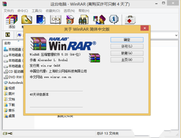Click the Delete (recycle bin) toolbar icon

pos(70,20)
